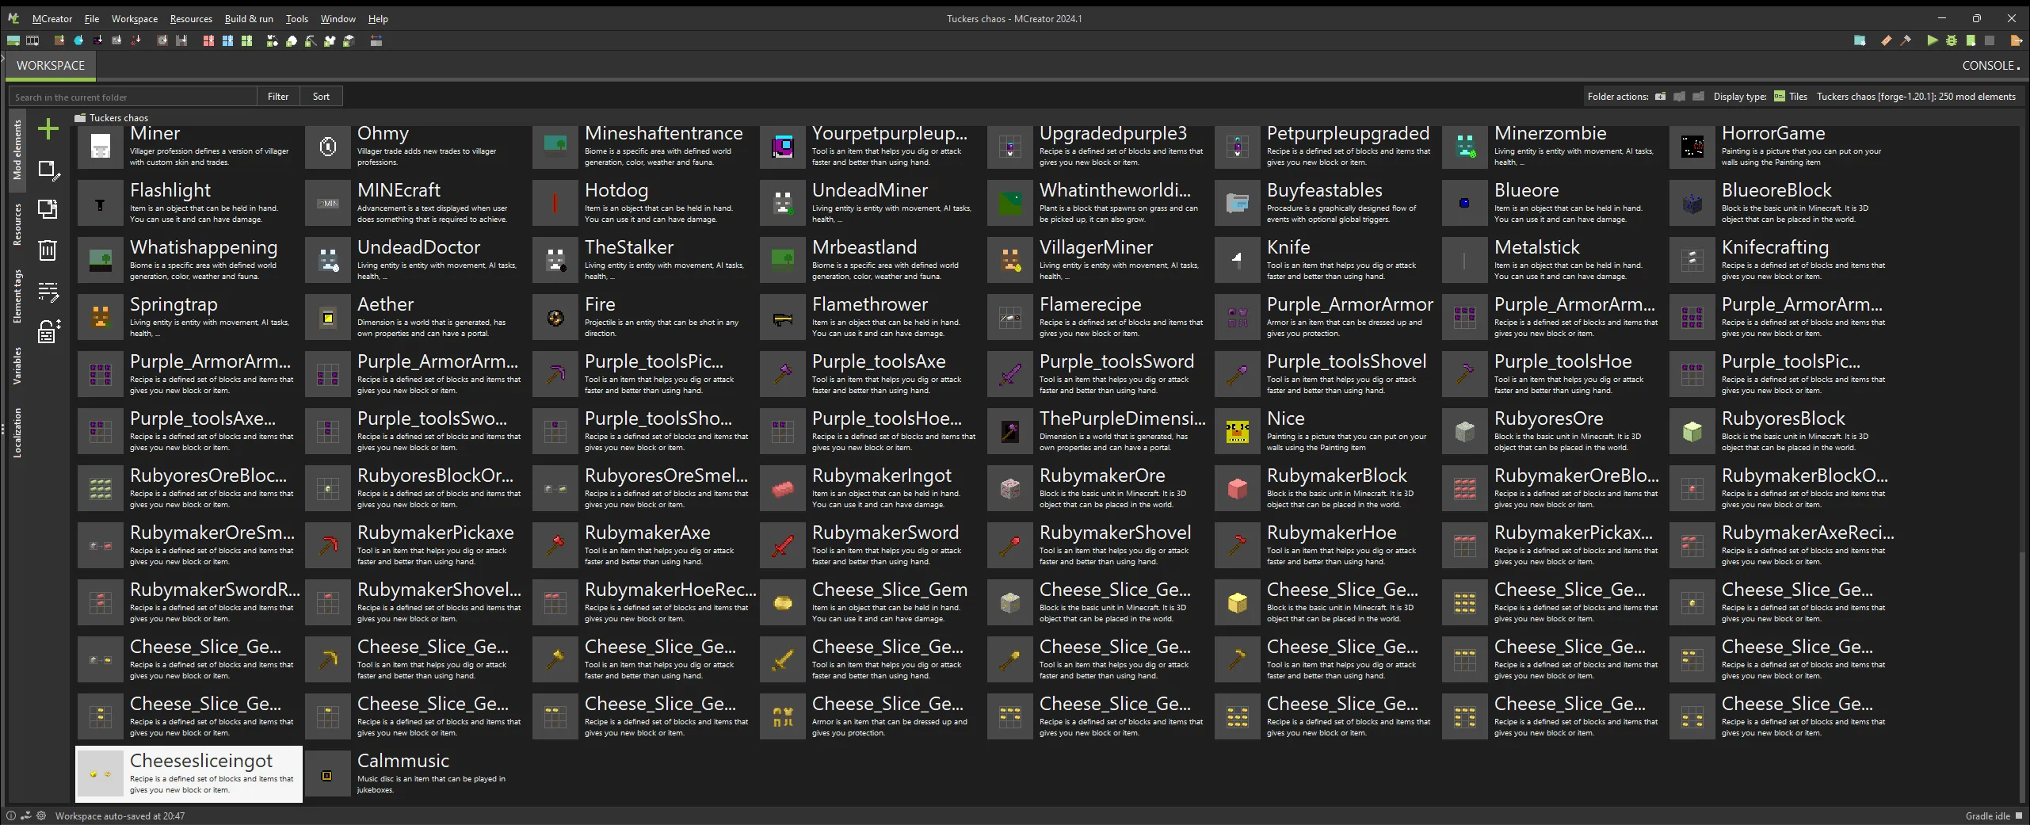Click the Gradle idle status indicator
The image size is (2030, 825).
coord(1993,815)
